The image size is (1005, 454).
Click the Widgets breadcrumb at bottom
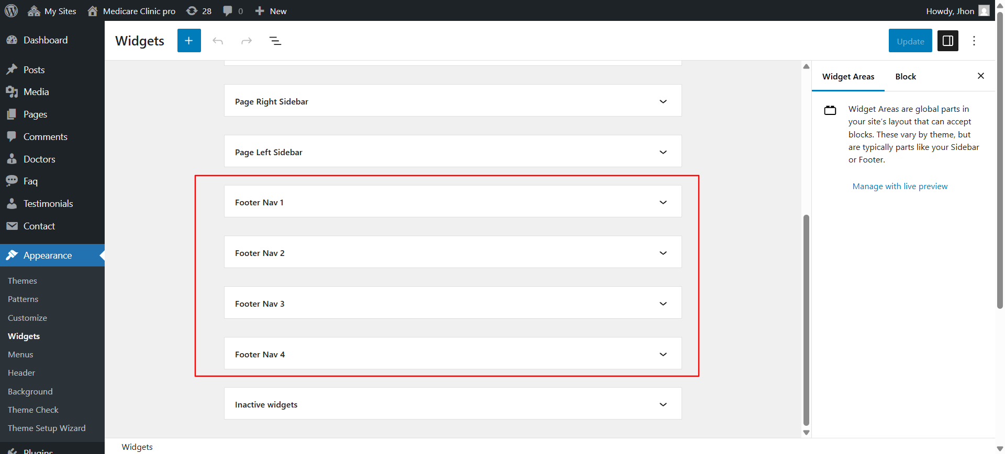click(x=137, y=447)
